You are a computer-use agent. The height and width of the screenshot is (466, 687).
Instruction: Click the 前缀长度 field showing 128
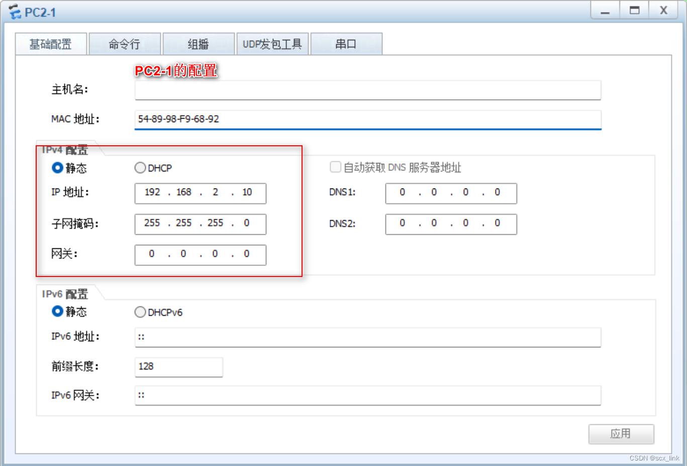(x=179, y=367)
